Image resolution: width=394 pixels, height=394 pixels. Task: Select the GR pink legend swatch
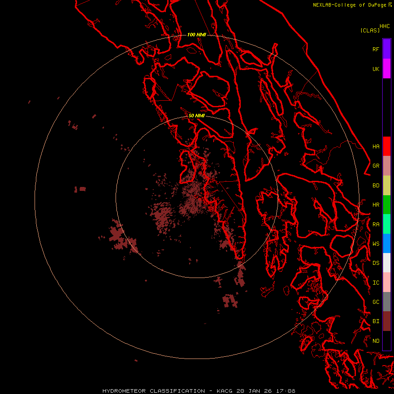tap(387, 165)
